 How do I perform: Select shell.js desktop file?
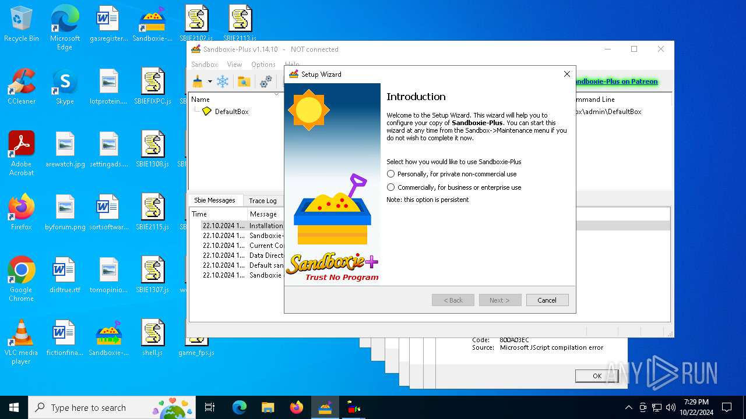153,338
